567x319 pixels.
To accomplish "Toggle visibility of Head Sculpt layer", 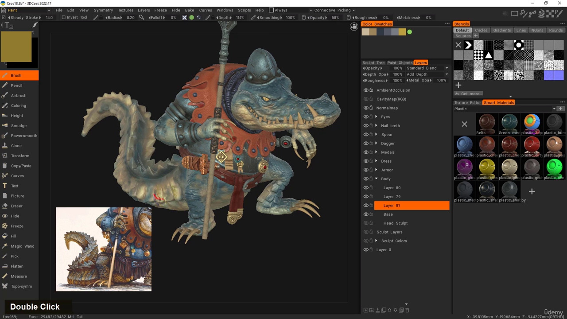I will click(366, 223).
